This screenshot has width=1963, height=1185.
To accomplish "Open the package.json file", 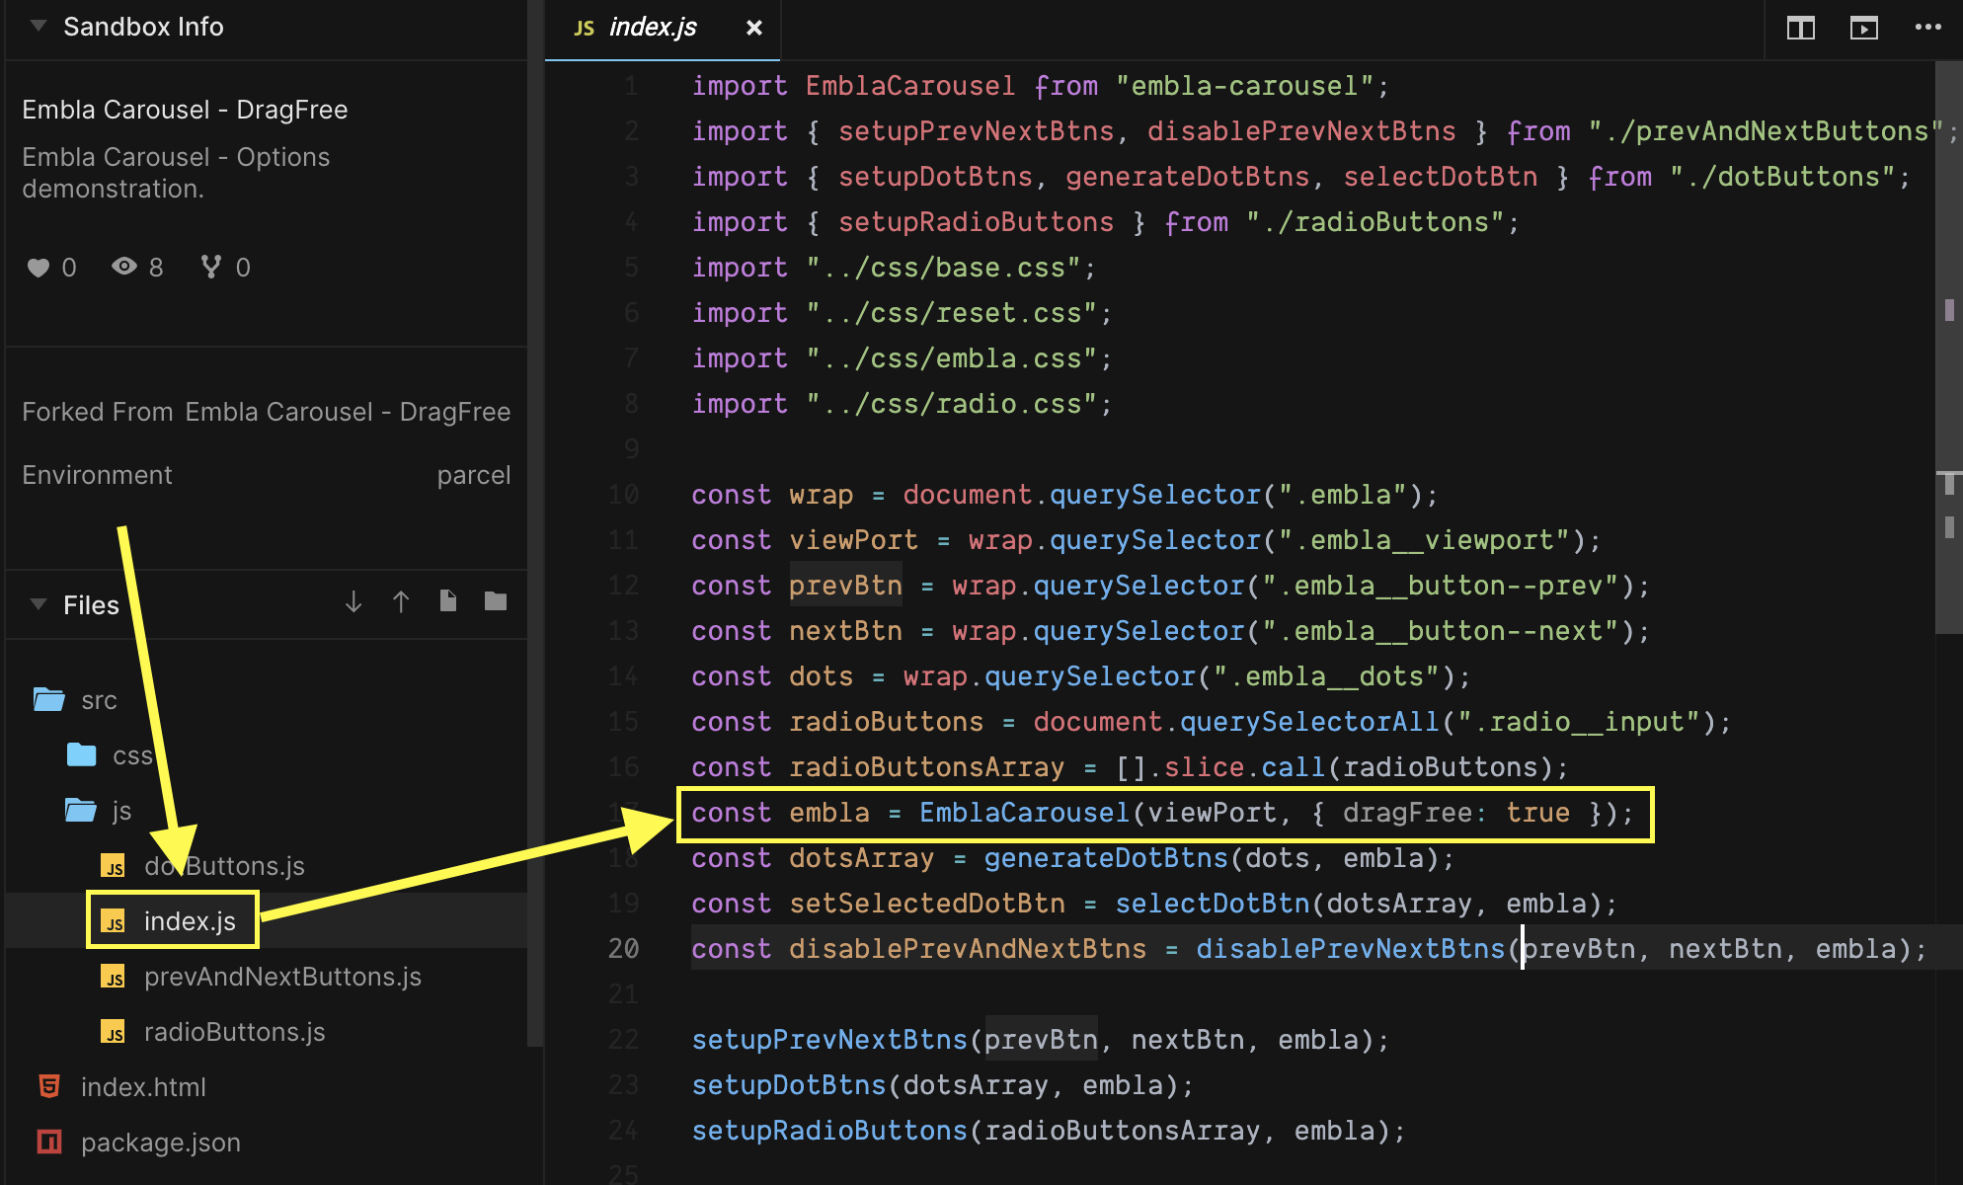I will [x=161, y=1143].
